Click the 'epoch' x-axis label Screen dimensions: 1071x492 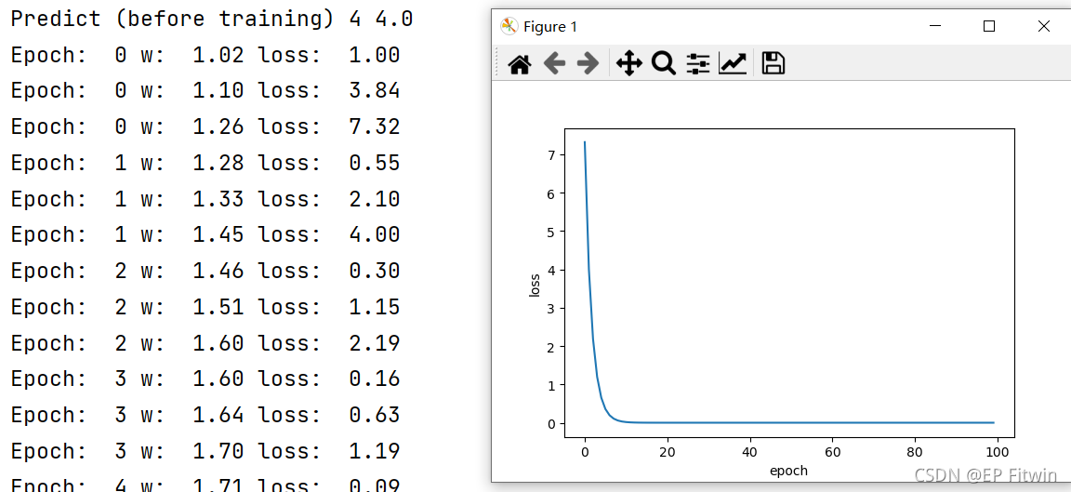point(789,470)
